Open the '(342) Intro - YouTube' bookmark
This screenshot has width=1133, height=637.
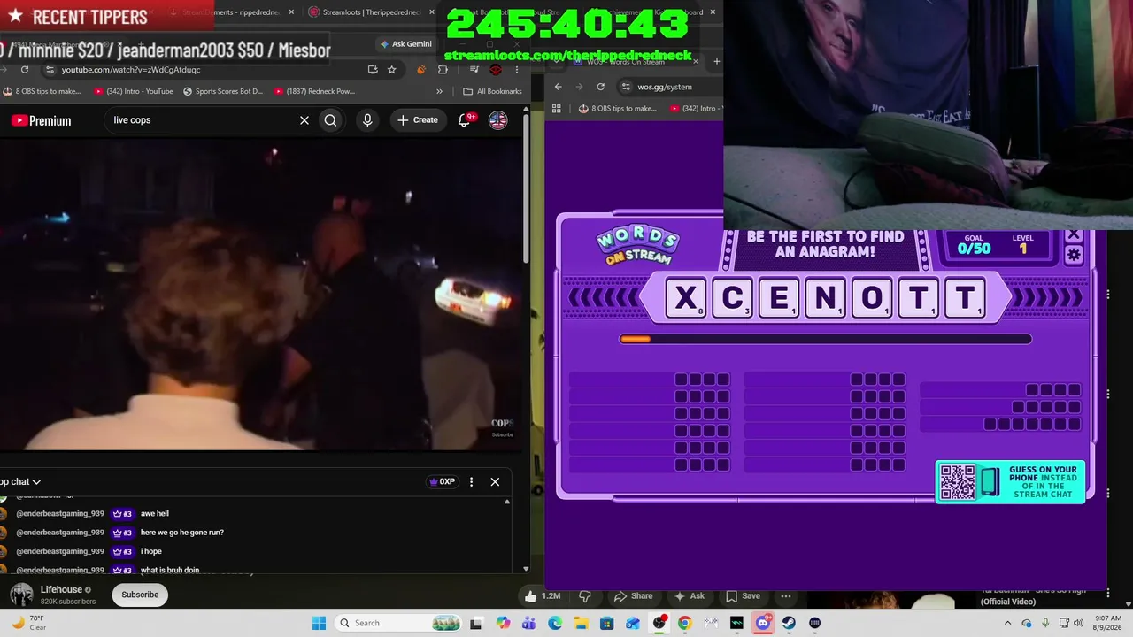pos(134,91)
